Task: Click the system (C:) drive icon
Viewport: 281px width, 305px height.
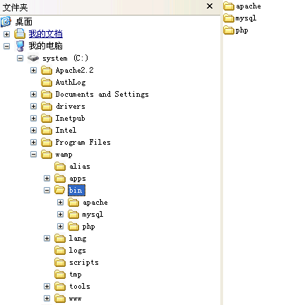Action: pos(33,58)
